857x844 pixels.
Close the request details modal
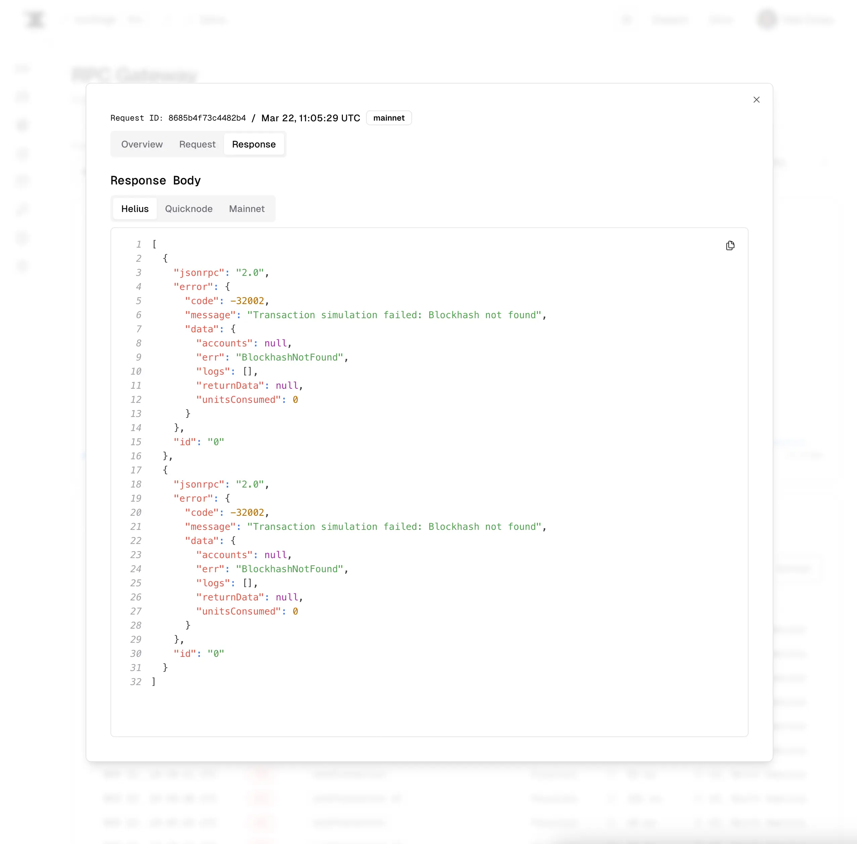tap(756, 99)
